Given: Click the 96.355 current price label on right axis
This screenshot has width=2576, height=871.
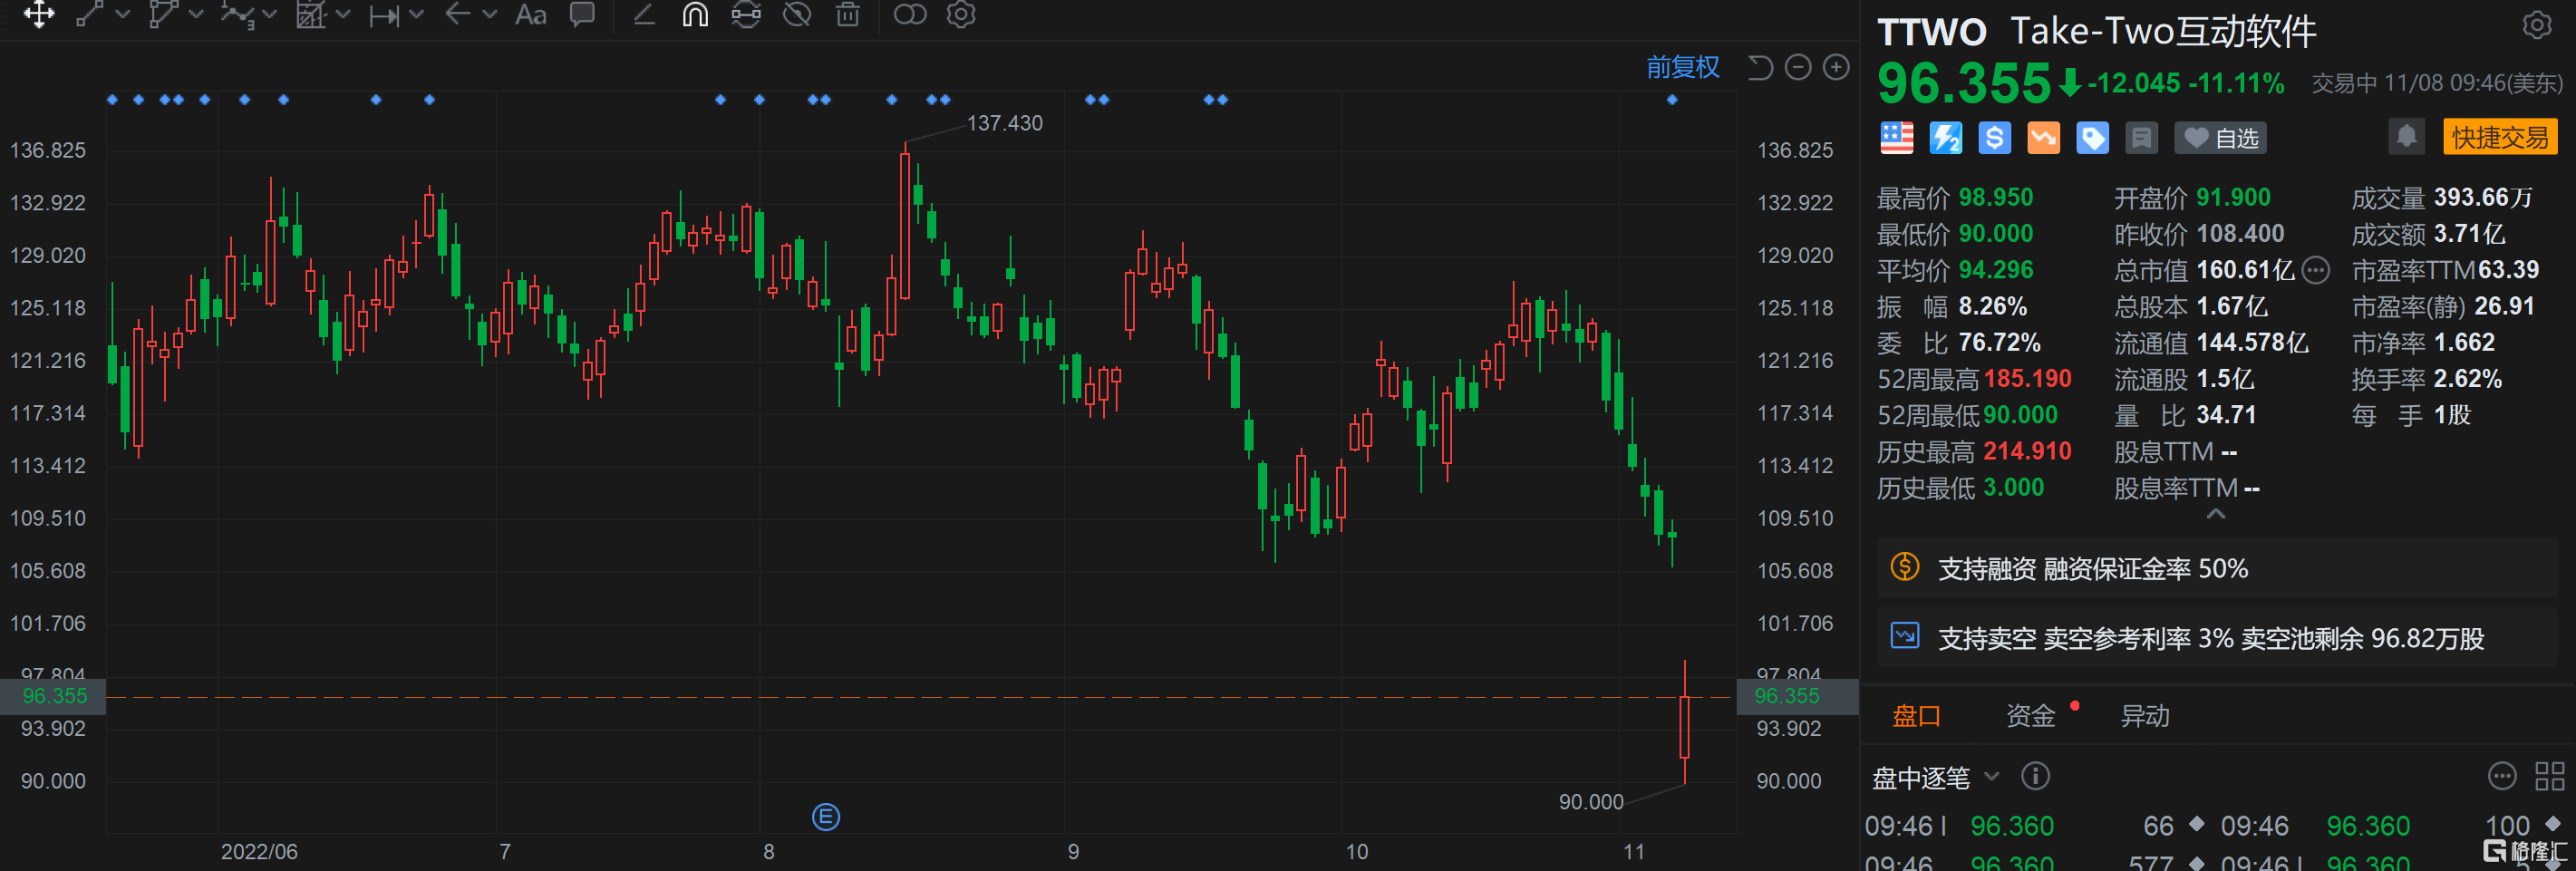Looking at the screenshot, I should coord(1787,696).
